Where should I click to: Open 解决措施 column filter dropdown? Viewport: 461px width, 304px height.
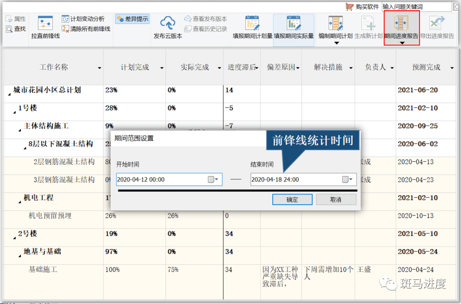[351, 68]
